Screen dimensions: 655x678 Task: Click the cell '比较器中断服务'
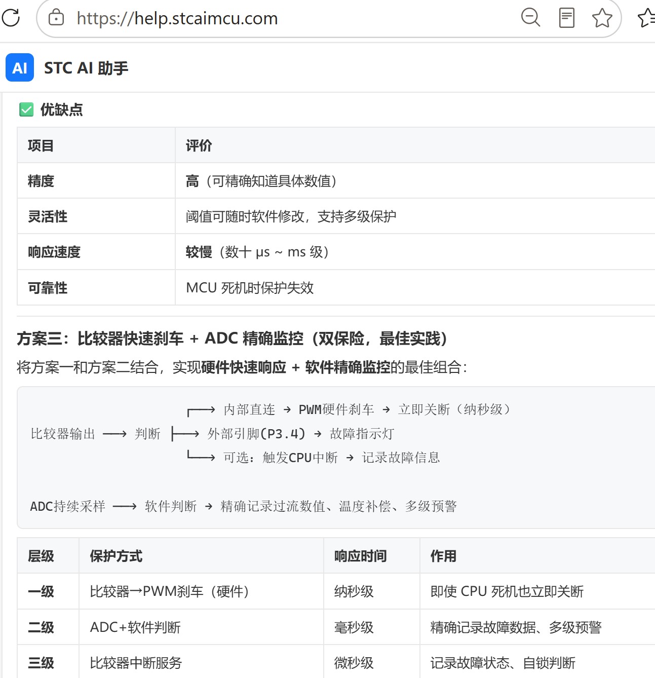click(136, 663)
